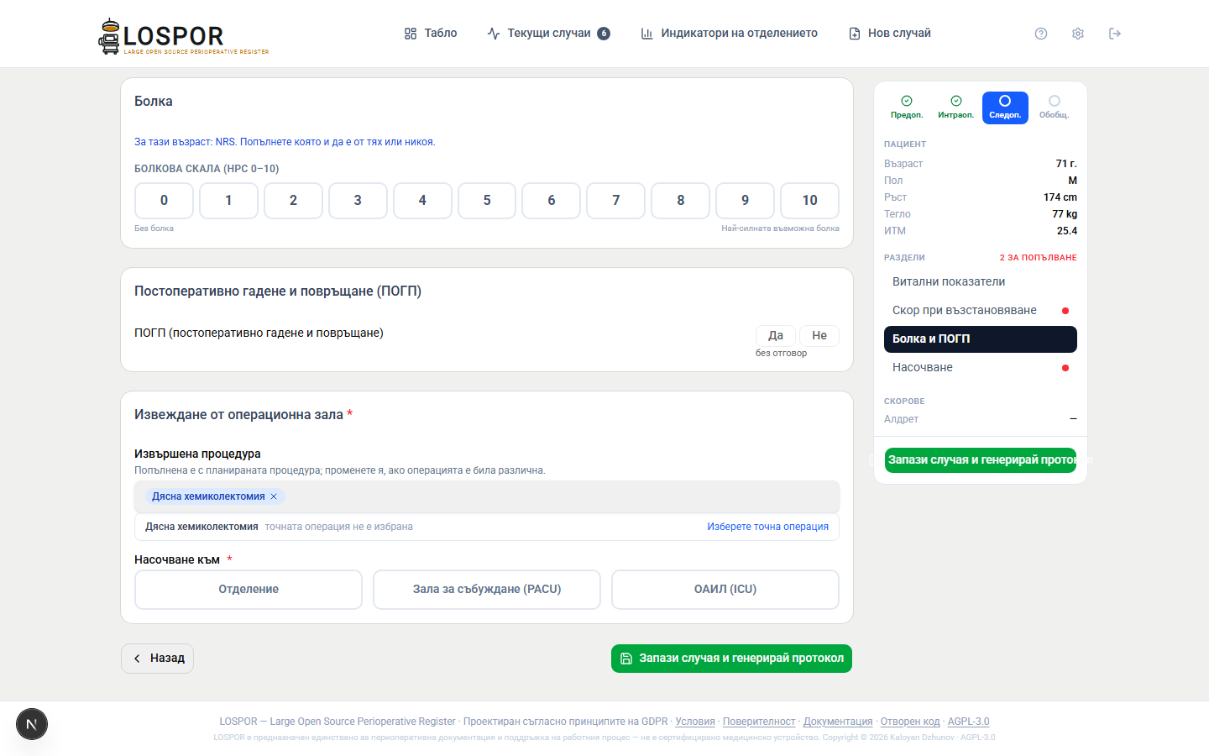Select pain score 5
This screenshot has width=1209, height=756.
pyautogui.click(x=487, y=201)
